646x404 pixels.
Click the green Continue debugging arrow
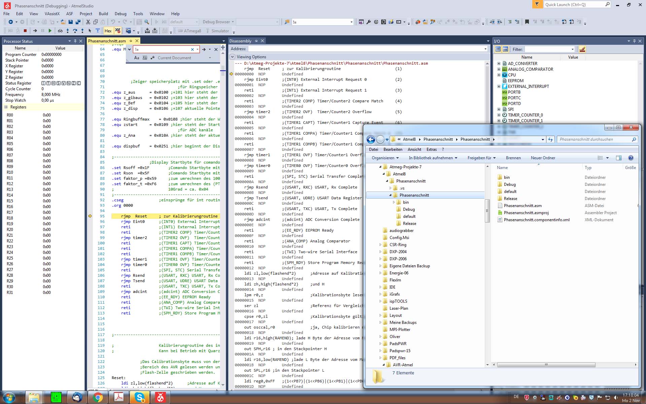pyautogui.click(x=50, y=31)
